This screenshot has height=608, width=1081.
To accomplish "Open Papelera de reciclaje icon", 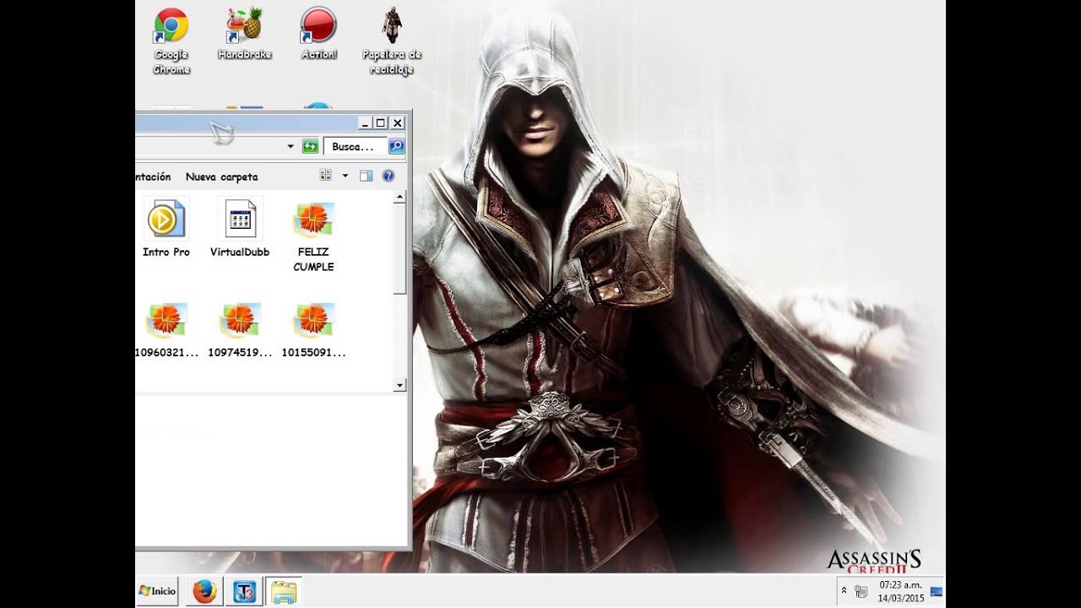I will pos(392,41).
